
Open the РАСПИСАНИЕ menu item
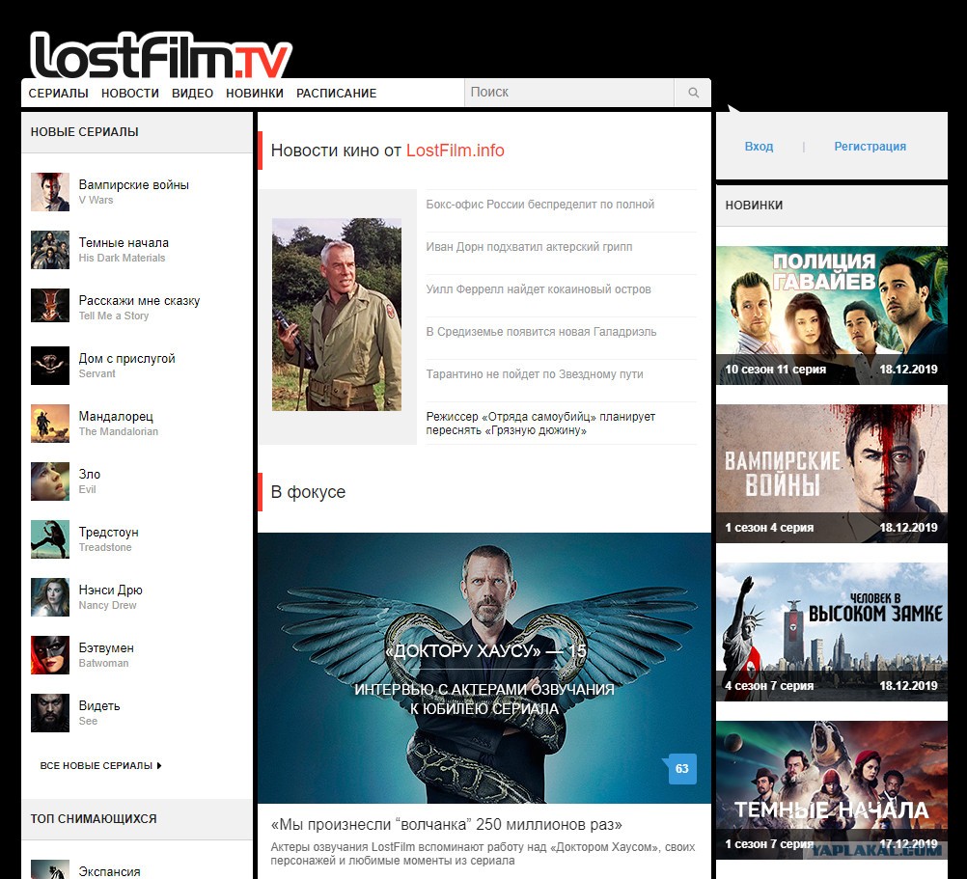pos(336,93)
